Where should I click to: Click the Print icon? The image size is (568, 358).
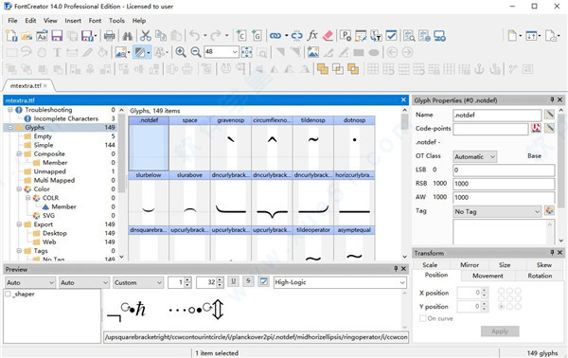point(109,36)
